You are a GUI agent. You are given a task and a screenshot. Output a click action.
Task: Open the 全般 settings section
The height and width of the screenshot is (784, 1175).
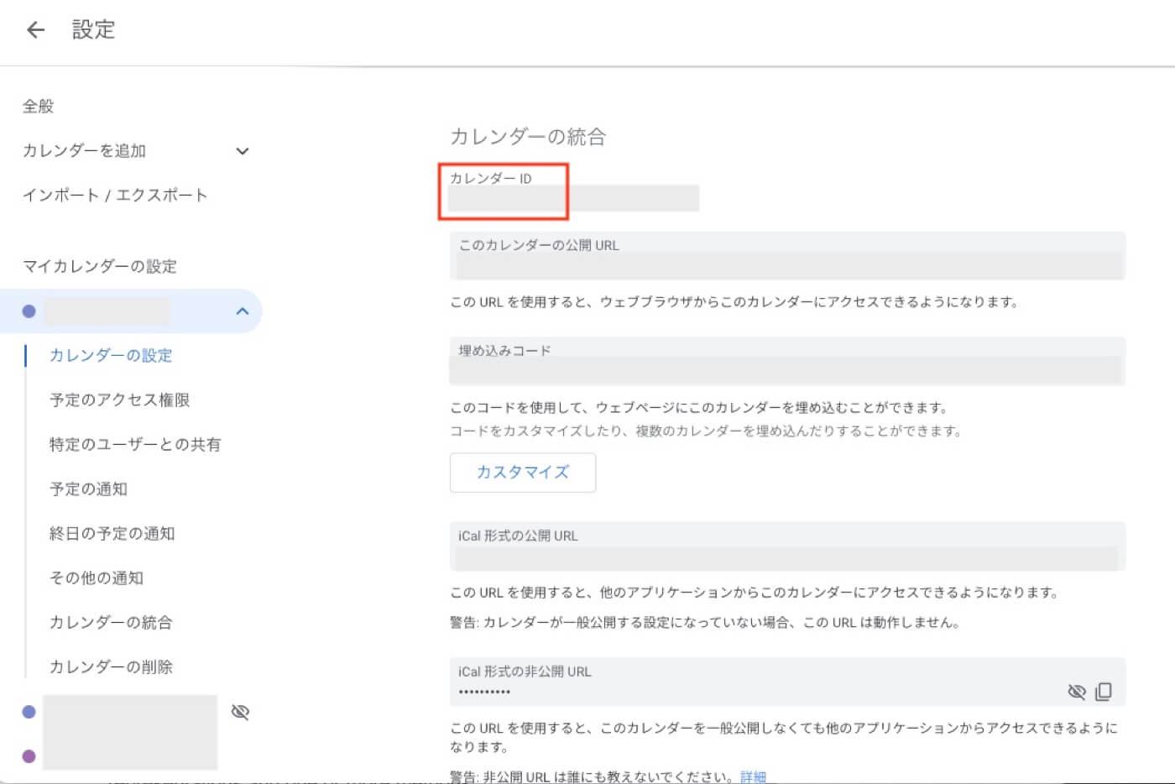[x=38, y=106]
